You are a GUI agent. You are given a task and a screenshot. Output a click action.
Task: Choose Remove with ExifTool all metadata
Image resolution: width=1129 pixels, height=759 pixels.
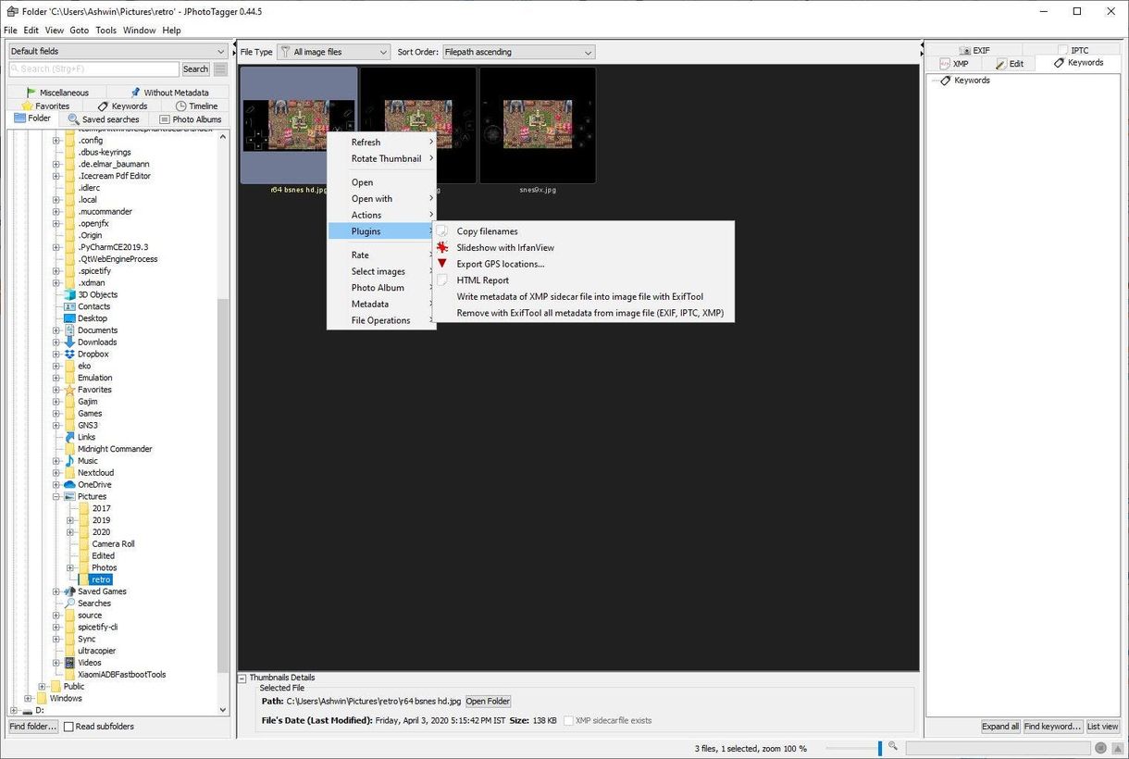(590, 314)
